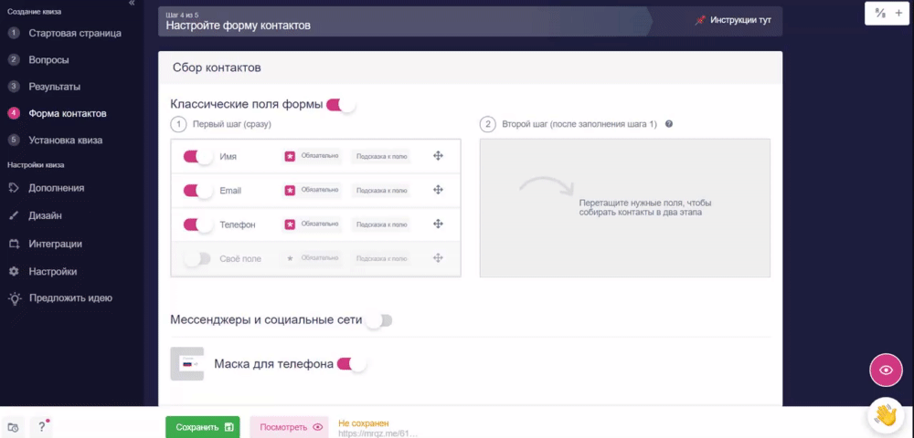
Task: Click the required star icon for Телефон
Action: (x=289, y=224)
